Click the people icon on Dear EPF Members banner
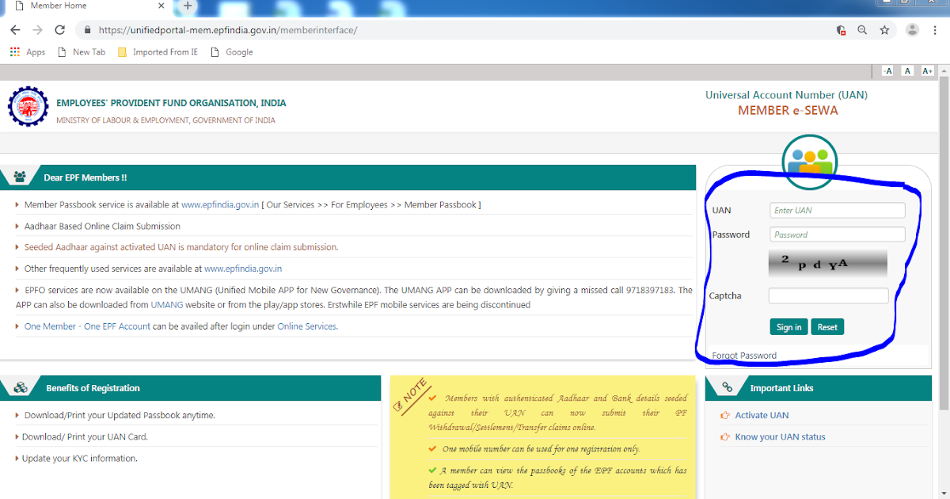Image resolution: width=950 pixels, height=499 pixels. (18, 177)
